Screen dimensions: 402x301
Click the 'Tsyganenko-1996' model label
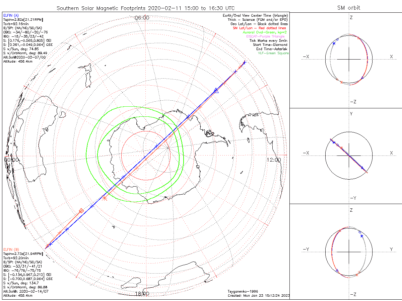243,292
